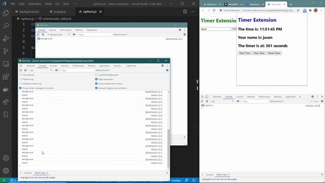This screenshot has width=325, height=183.
Task: Open Default levels dropdown in docked DevTools
Action: (276, 101)
